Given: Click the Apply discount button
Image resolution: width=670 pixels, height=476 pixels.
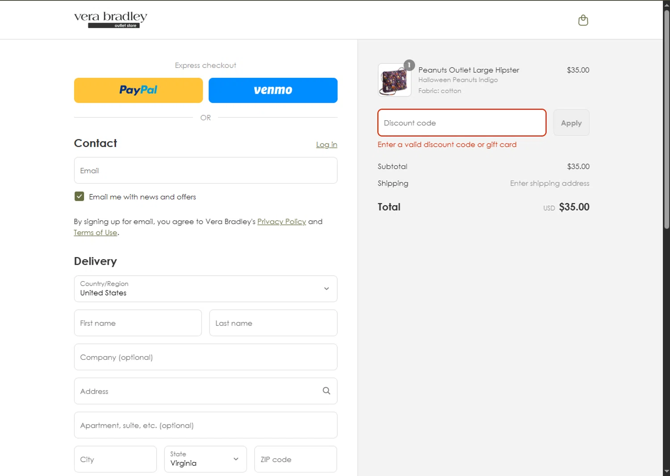Looking at the screenshot, I should pos(571,123).
